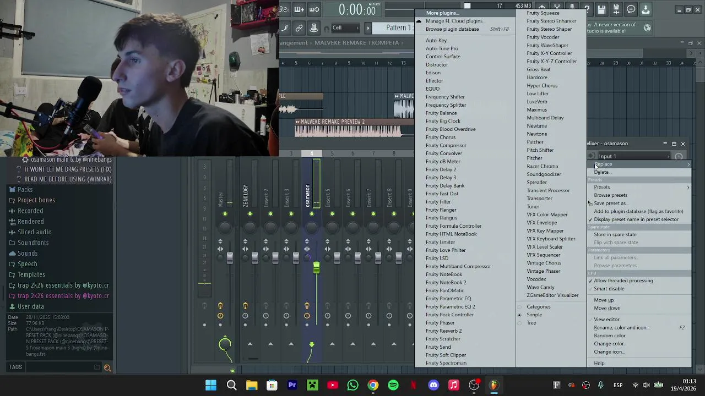Screen dimensions: 705x396
Task: Toggle the countdown before recording icon
Action: point(284,9)
